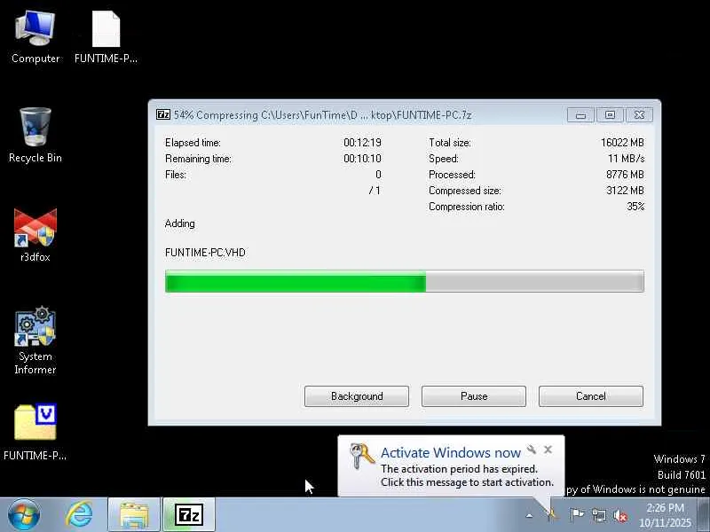
Task: Click the Adding status label
Action: [180, 223]
